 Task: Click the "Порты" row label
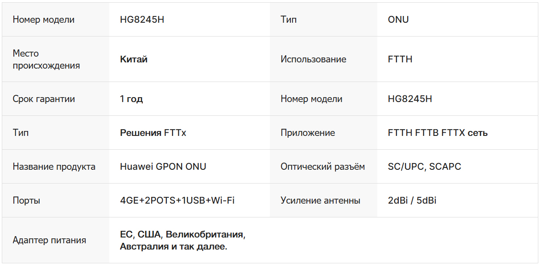[26, 201]
